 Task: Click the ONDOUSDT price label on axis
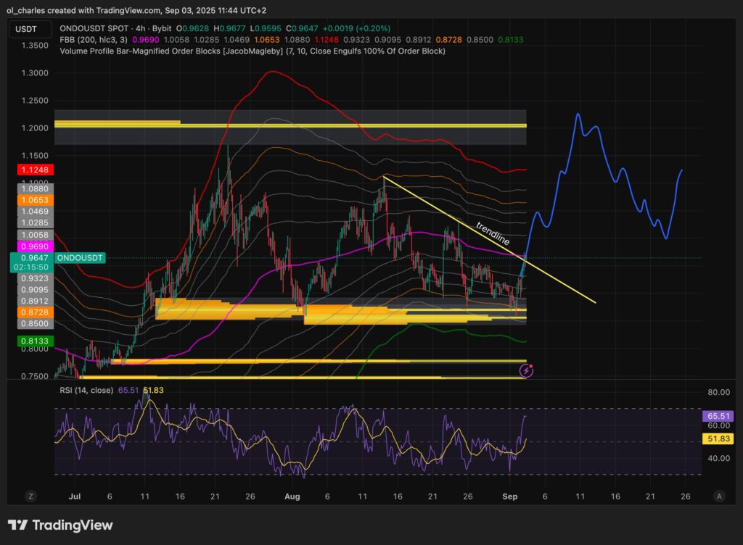pos(81,257)
